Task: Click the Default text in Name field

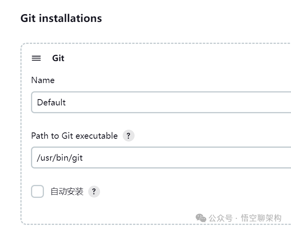Action: click(51, 103)
